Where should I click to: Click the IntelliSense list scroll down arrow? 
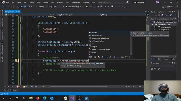[x=131, y=54]
